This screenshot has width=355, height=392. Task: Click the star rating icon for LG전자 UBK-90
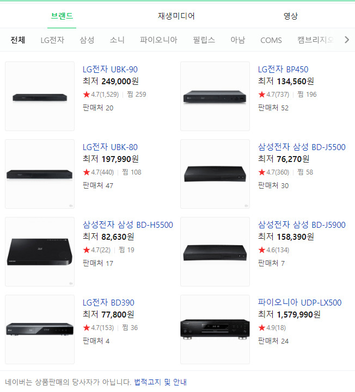point(86,95)
